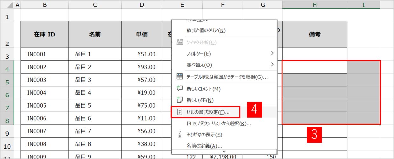Click the table data range icon
This screenshot has height=159, width=394.
(180, 76)
